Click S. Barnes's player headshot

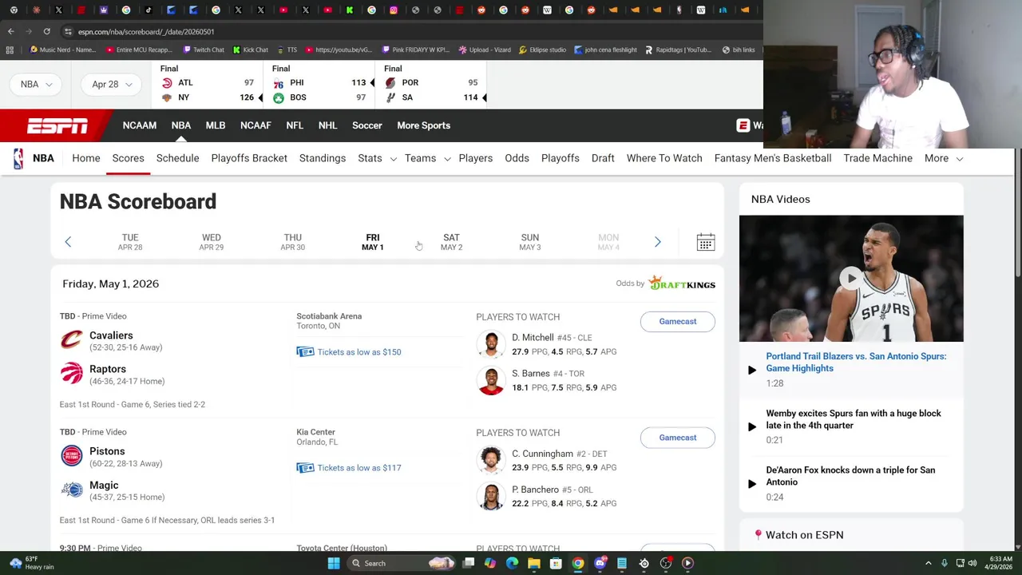coord(491,380)
